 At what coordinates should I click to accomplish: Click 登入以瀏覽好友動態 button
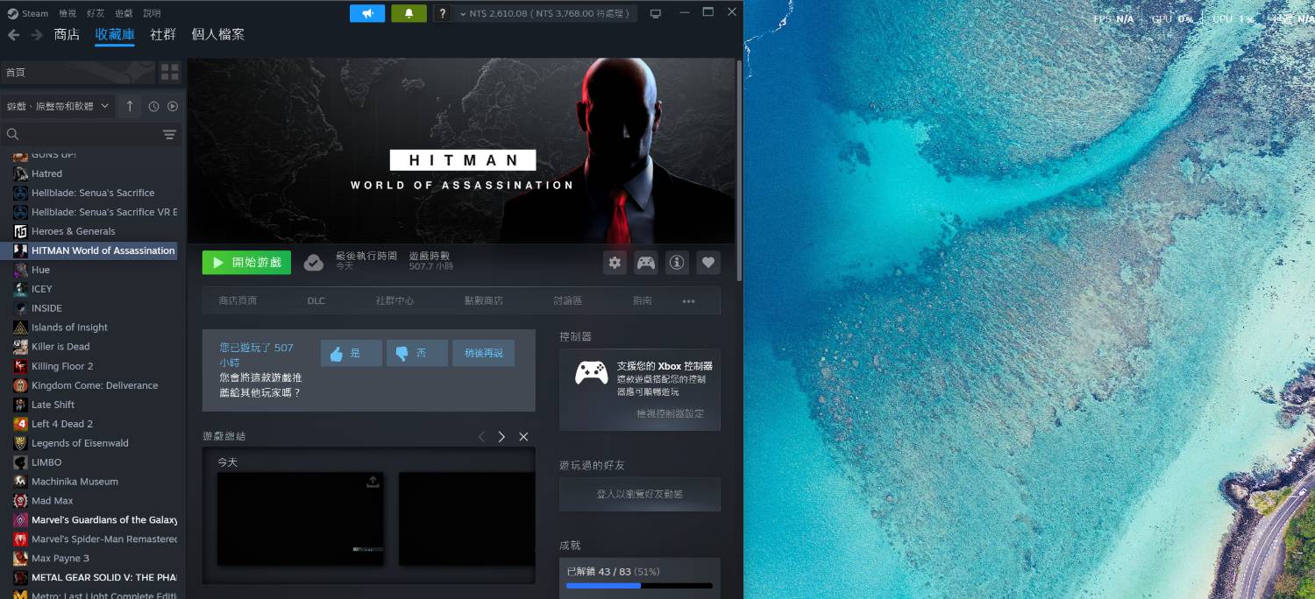pyautogui.click(x=640, y=494)
